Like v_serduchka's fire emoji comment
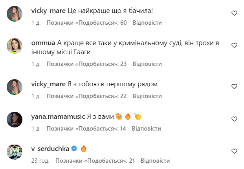Image resolution: width=244 pixels, height=169 pixels. (x=234, y=151)
